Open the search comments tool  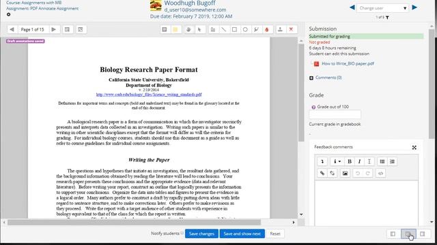(x=67, y=29)
